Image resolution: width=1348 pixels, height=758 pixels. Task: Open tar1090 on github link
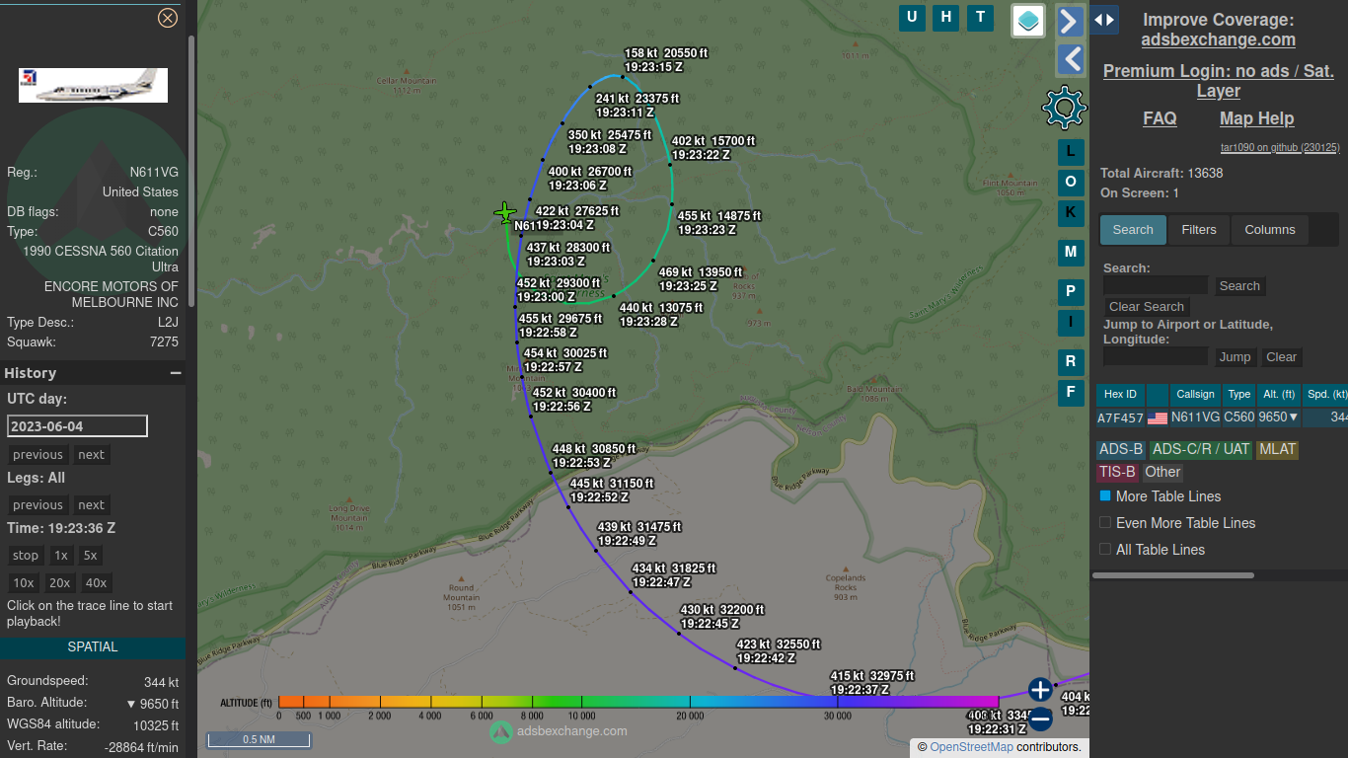pyautogui.click(x=1280, y=147)
